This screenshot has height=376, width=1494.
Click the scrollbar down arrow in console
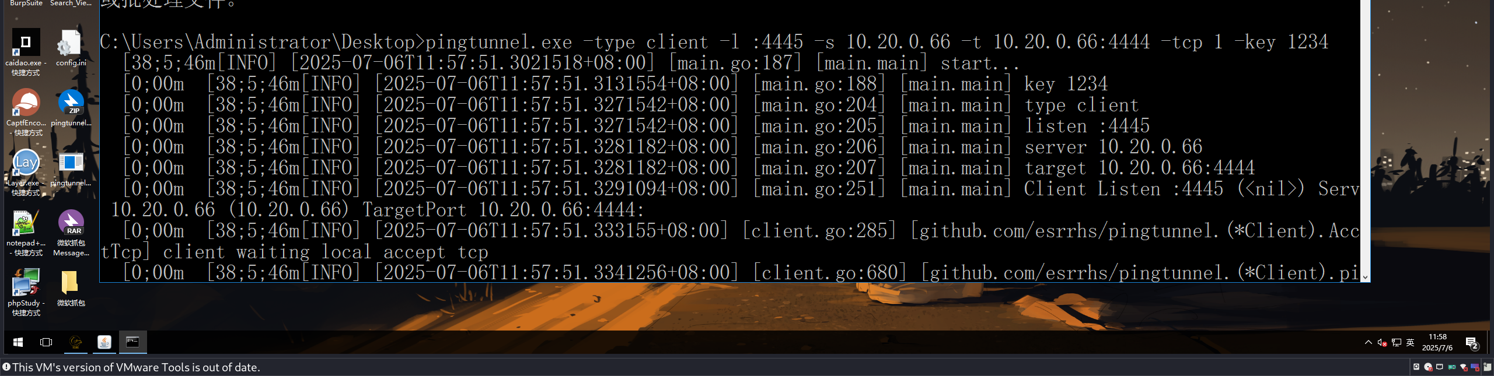click(1365, 278)
